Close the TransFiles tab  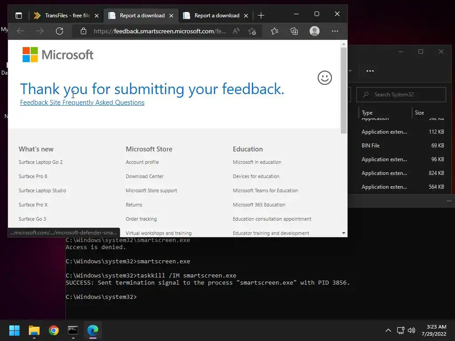click(x=96, y=16)
